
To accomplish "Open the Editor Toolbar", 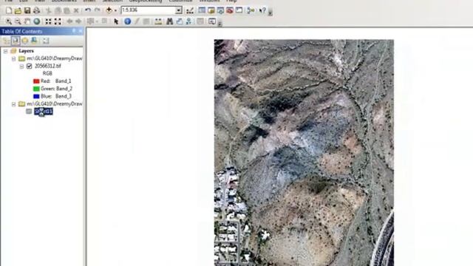I will tap(190, 11).
